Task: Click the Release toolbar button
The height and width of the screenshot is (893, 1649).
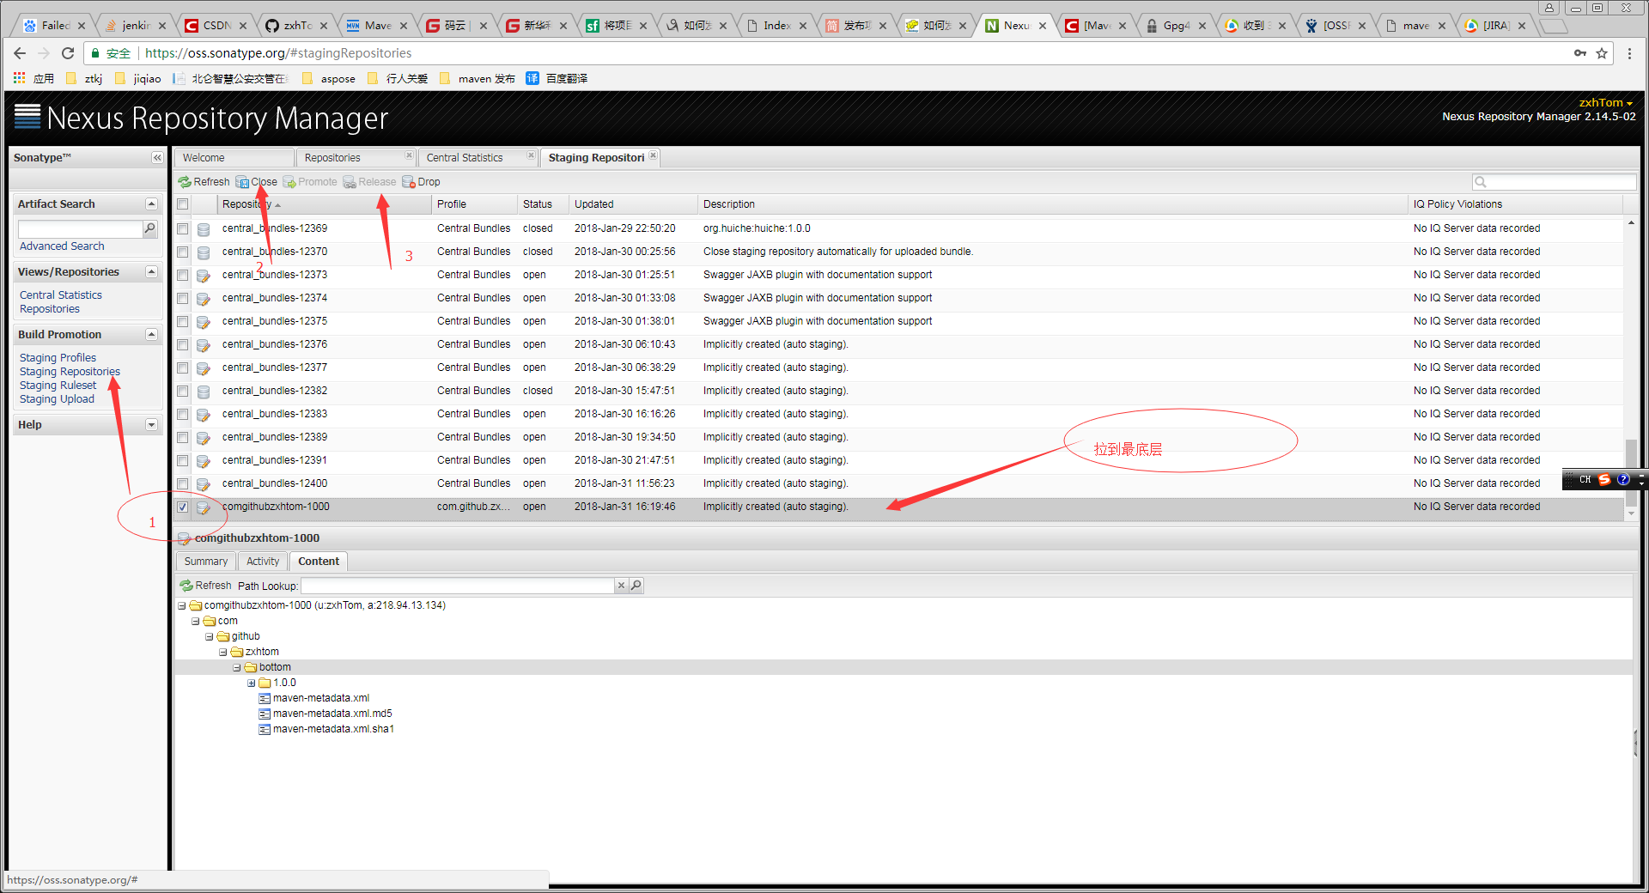Action: (x=370, y=182)
